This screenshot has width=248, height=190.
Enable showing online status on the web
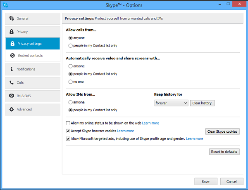68,123
